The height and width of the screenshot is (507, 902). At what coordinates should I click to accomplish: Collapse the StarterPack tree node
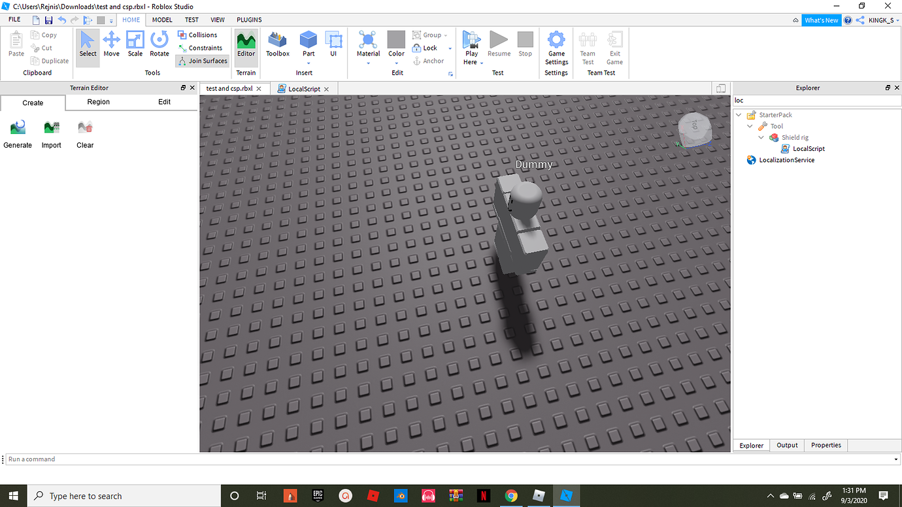click(x=739, y=115)
